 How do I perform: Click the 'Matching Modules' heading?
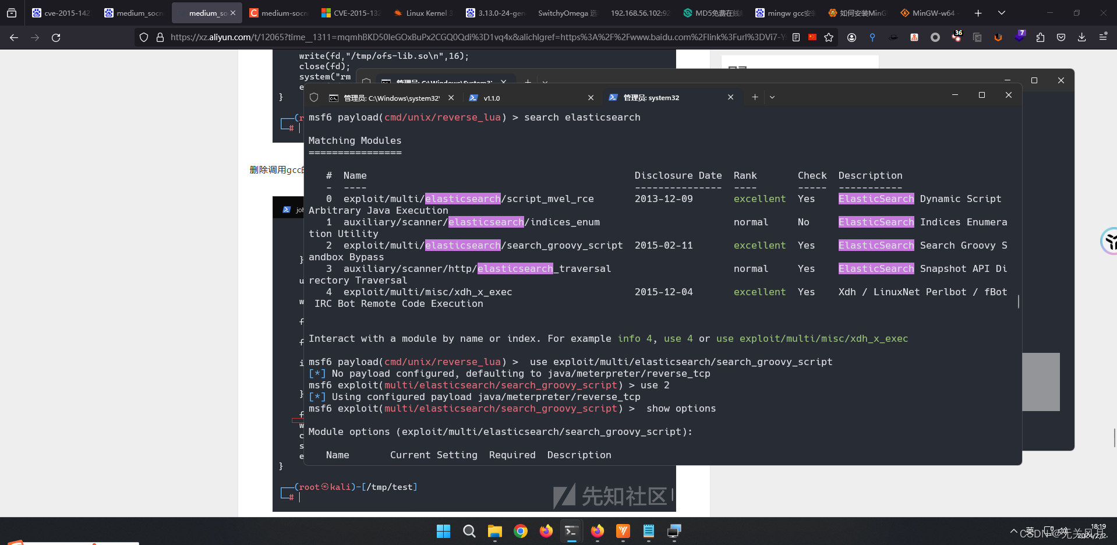click(355, 140)
